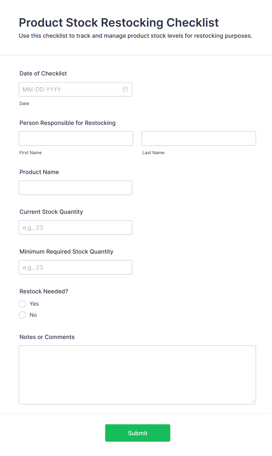The width and height of the screenshot is (272, 456).
Task: Click the MM-DD-YYYY date input field
Action: (x=70, y=90)
